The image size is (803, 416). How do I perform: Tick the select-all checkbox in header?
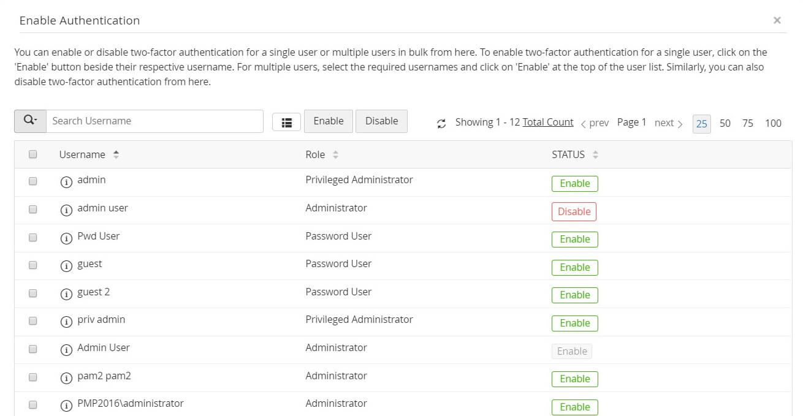(x=33, y=154)
